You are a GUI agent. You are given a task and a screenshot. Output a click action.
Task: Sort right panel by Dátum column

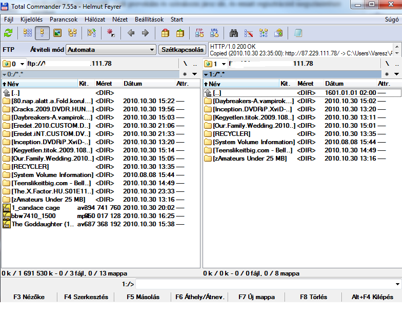tap(350, 84)
